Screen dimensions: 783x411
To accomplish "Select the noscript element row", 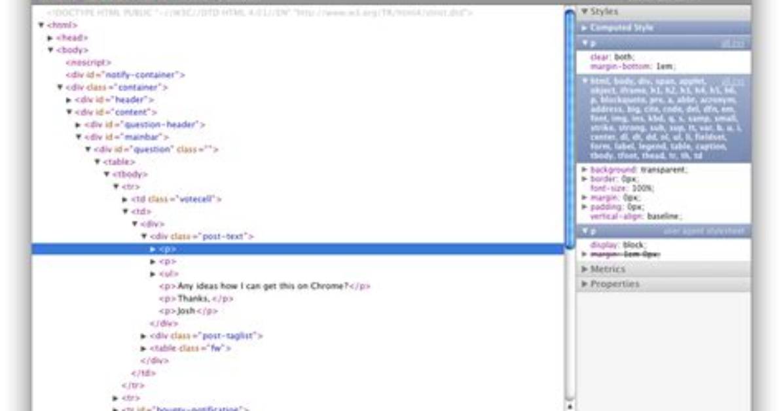I will click(88, 62).
